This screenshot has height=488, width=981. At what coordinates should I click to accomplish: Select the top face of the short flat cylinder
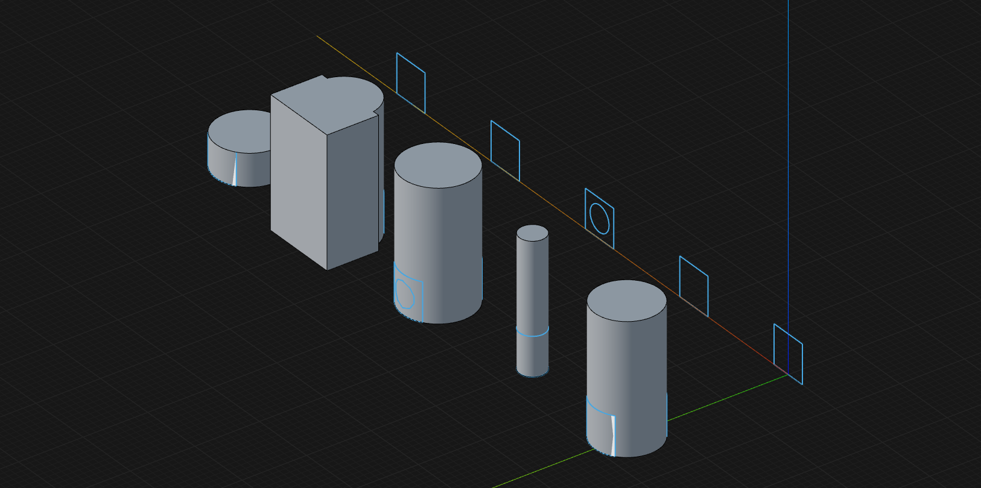click(240, 131)
